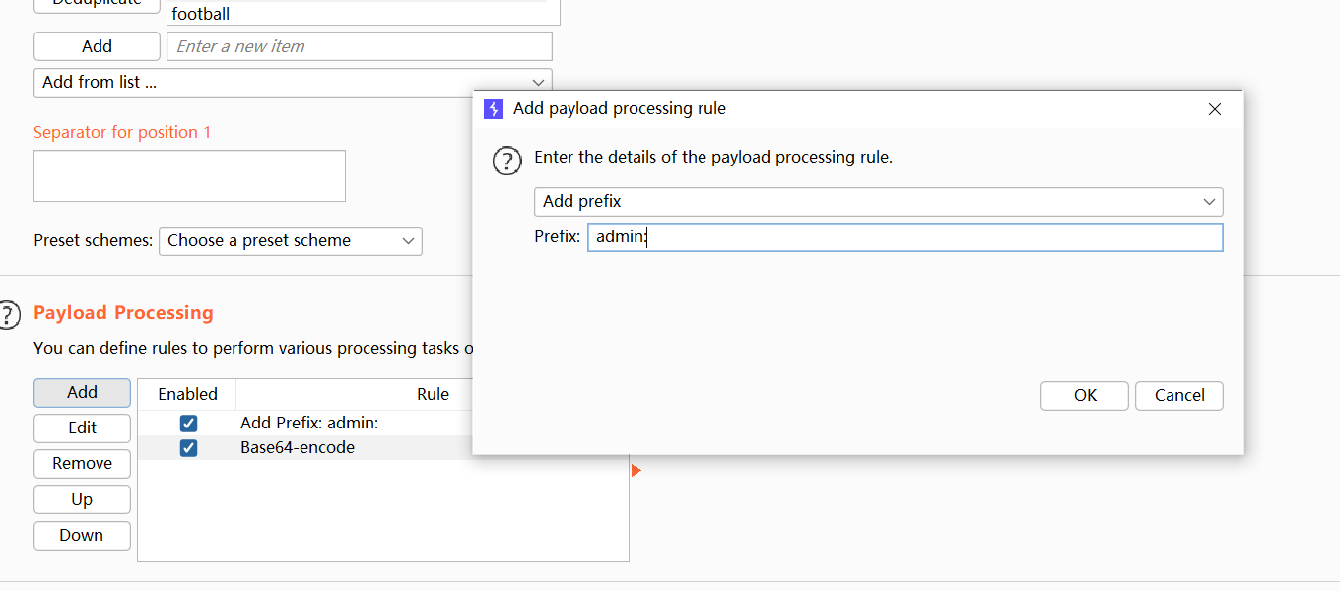Image resolution: width=1340 pixels, height=591 pixels.
Task: Cancel the payload processing rule dialog
Action: tap(1179, 396)
